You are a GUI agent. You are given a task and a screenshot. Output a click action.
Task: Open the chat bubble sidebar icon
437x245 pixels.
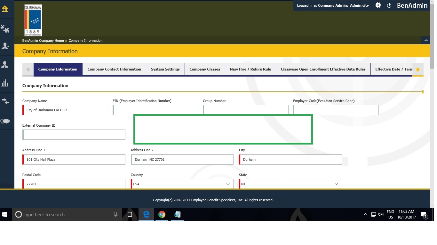point(5,121)
